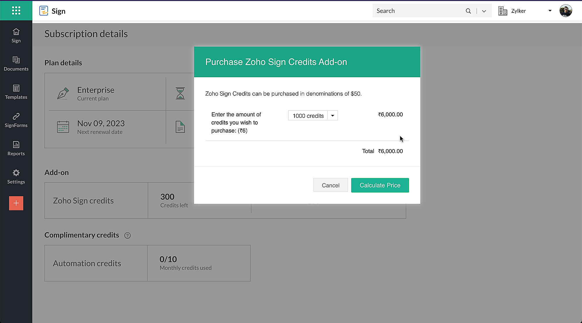The image size is (582, 323).
Task: Open Documents from the sidebar
Action: click(x=16, y=64)
